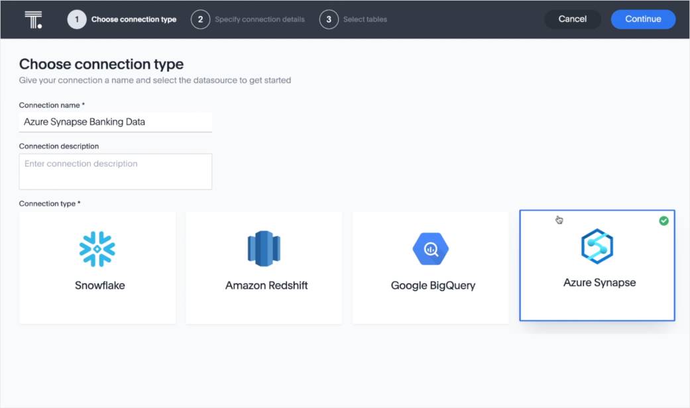Focus the Connection description text area
Viewport: 690px width, 408px height.
click(x=115, y=172)
